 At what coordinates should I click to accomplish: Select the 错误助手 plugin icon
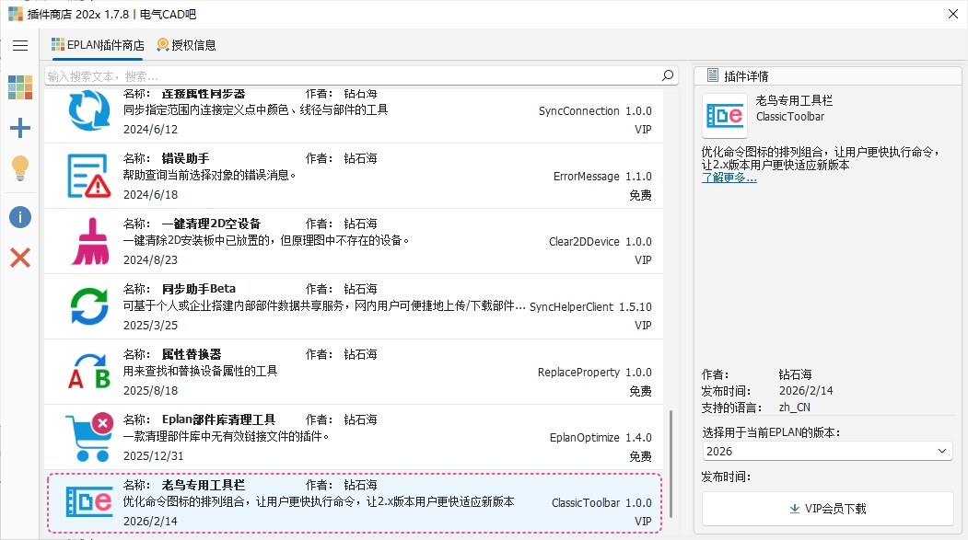point(89,176)
